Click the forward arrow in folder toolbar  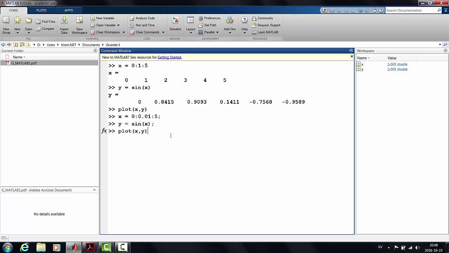click(9, 45)
